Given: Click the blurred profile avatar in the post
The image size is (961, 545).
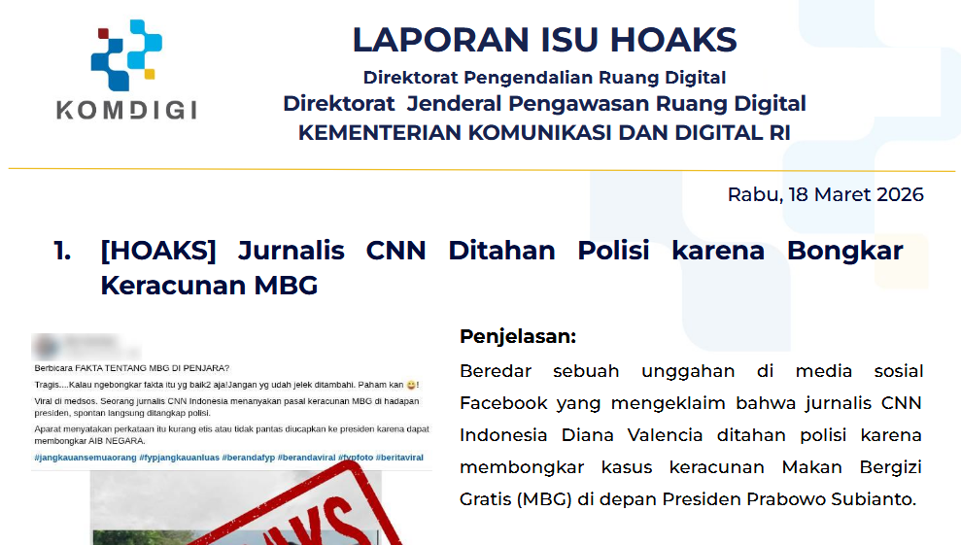Looking at the screenshot, I should click(47, 347).
